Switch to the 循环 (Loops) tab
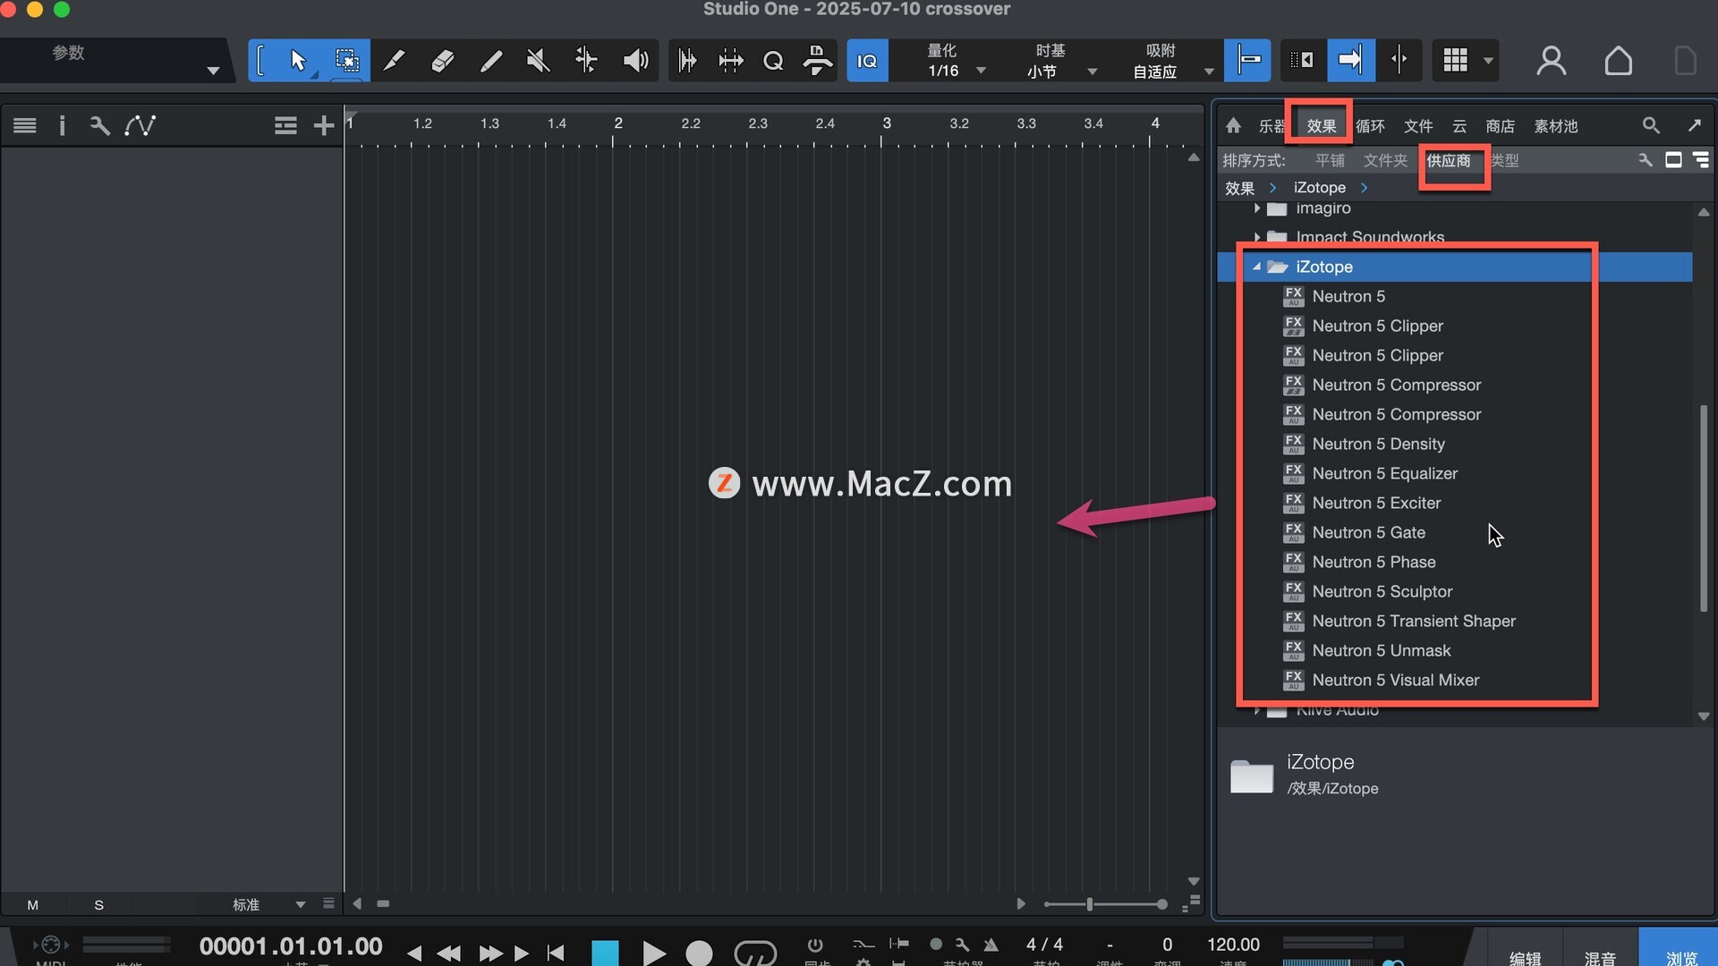The image size is (1718, 966). pos(1370,126)
